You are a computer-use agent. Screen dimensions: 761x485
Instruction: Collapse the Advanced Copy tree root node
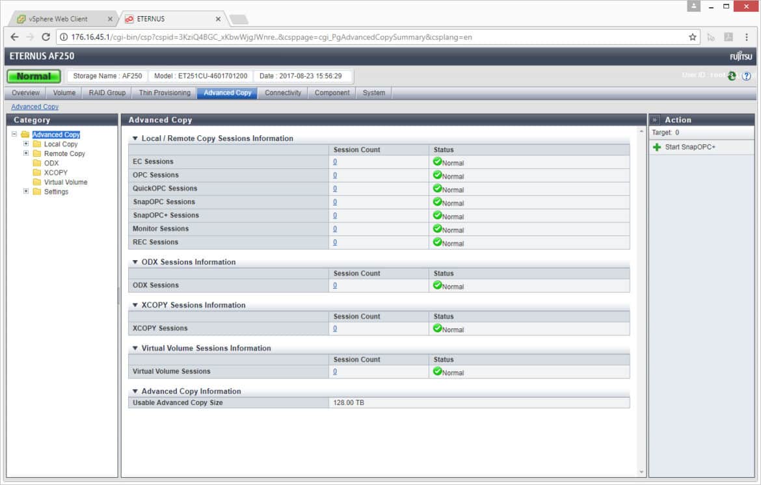coord(14,135)
